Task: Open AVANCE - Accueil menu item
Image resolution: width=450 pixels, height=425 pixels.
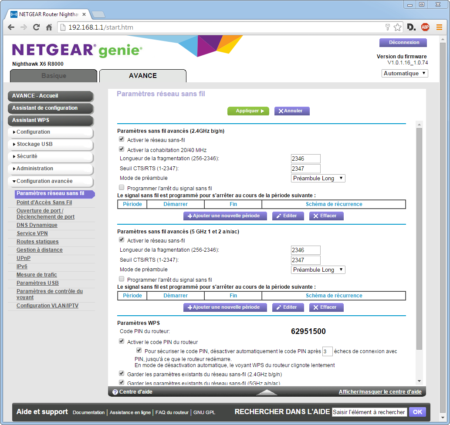Action: 51,96
